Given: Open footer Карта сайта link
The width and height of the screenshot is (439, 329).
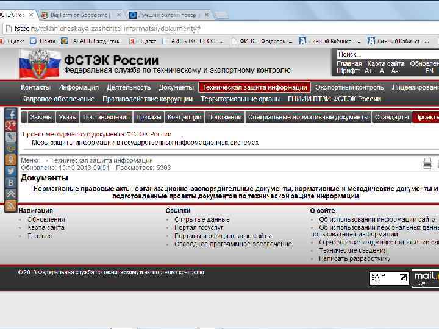Looking at the screenshot, I should [46, 228].
